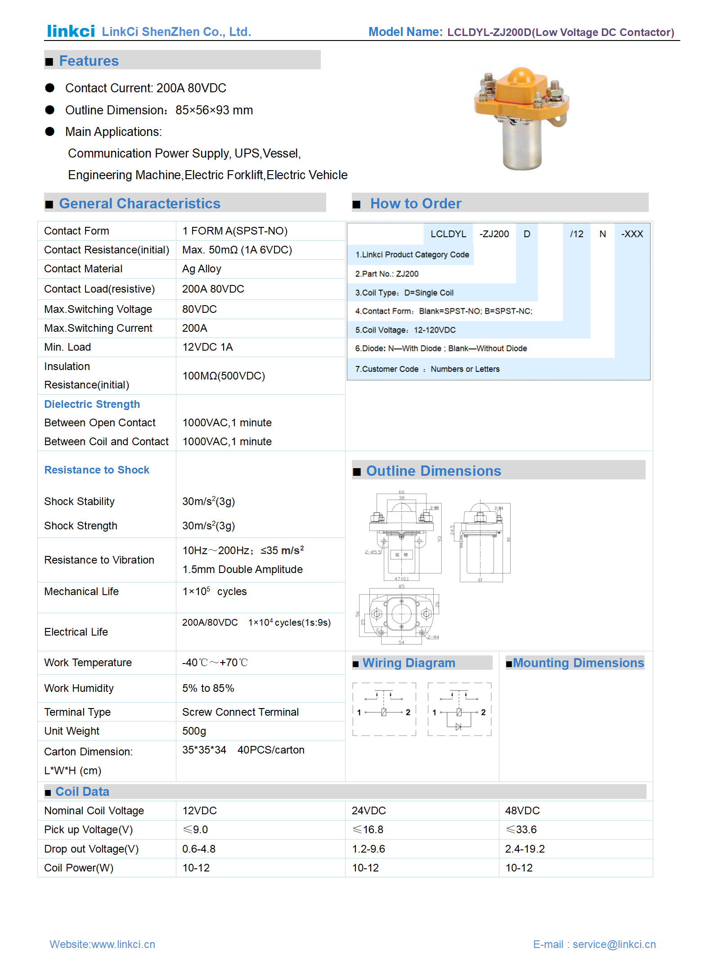Click the service@linkci.cn email address
Screen dimensions: 714x975
click(614, 944)
